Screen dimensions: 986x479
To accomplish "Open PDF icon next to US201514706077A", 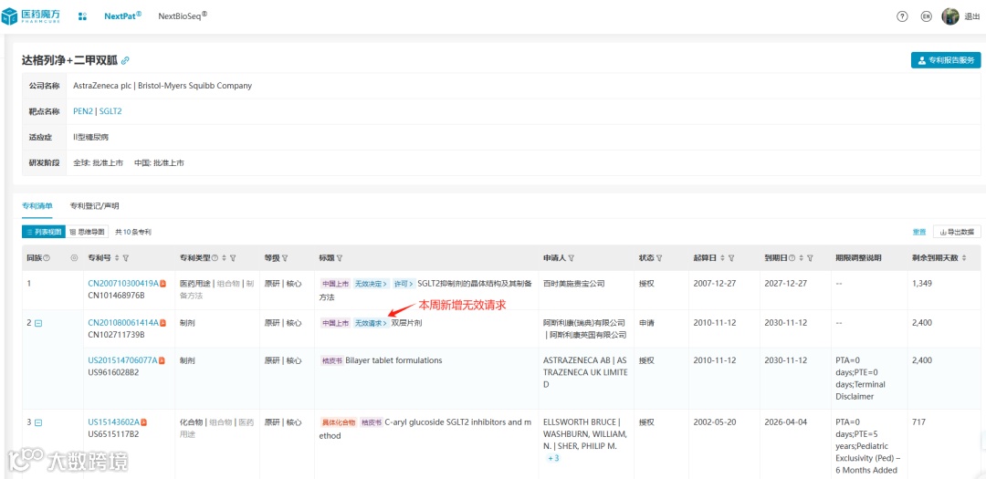I will click(163, 360).
